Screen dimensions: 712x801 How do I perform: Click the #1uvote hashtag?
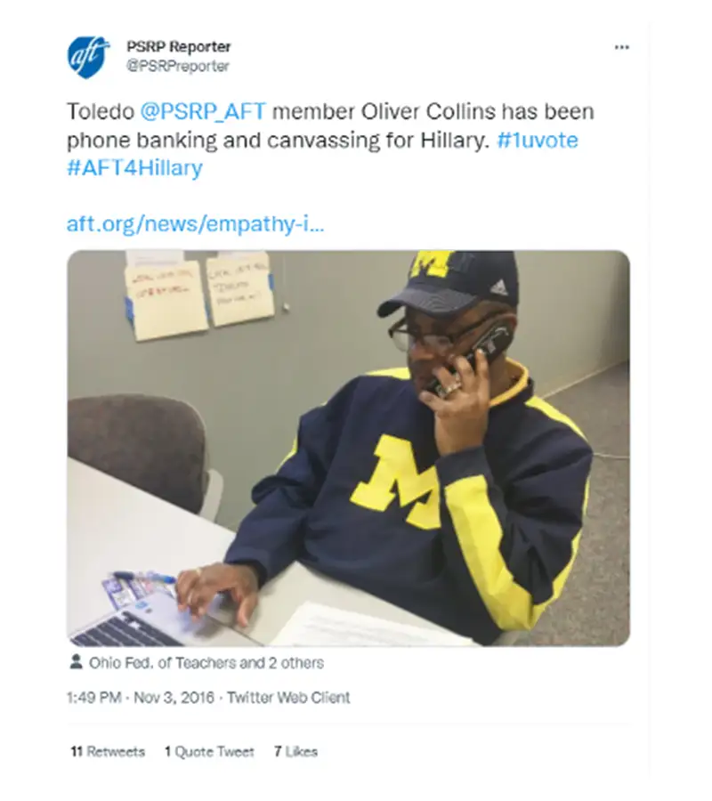(538, 141)
